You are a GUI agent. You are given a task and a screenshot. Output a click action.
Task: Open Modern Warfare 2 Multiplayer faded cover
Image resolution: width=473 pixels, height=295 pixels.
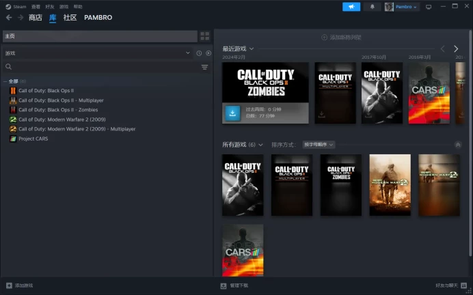pos(440,185)
